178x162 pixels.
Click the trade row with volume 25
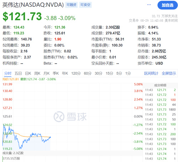(x=160, y=114)
